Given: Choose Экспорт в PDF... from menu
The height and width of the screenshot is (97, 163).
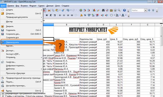Looking at the screenshot, I should point(13,54).
